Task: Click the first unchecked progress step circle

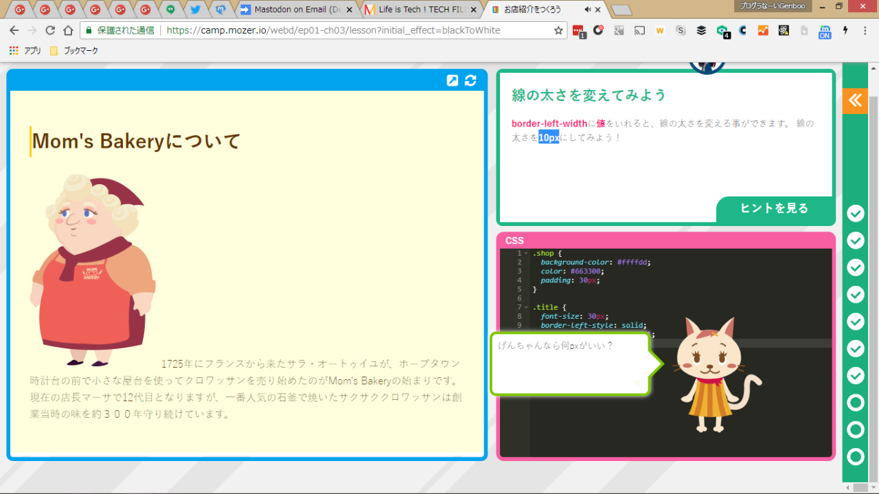Action: coord(855,403)
